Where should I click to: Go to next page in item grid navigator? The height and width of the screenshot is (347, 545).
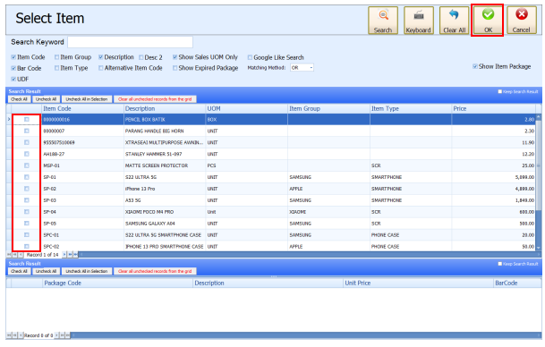70,255
